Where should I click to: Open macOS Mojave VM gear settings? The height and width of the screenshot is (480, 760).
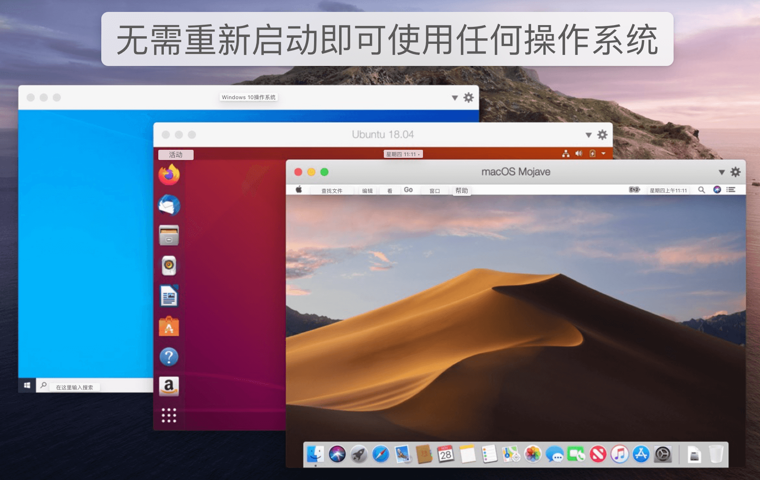click(735, 172)
